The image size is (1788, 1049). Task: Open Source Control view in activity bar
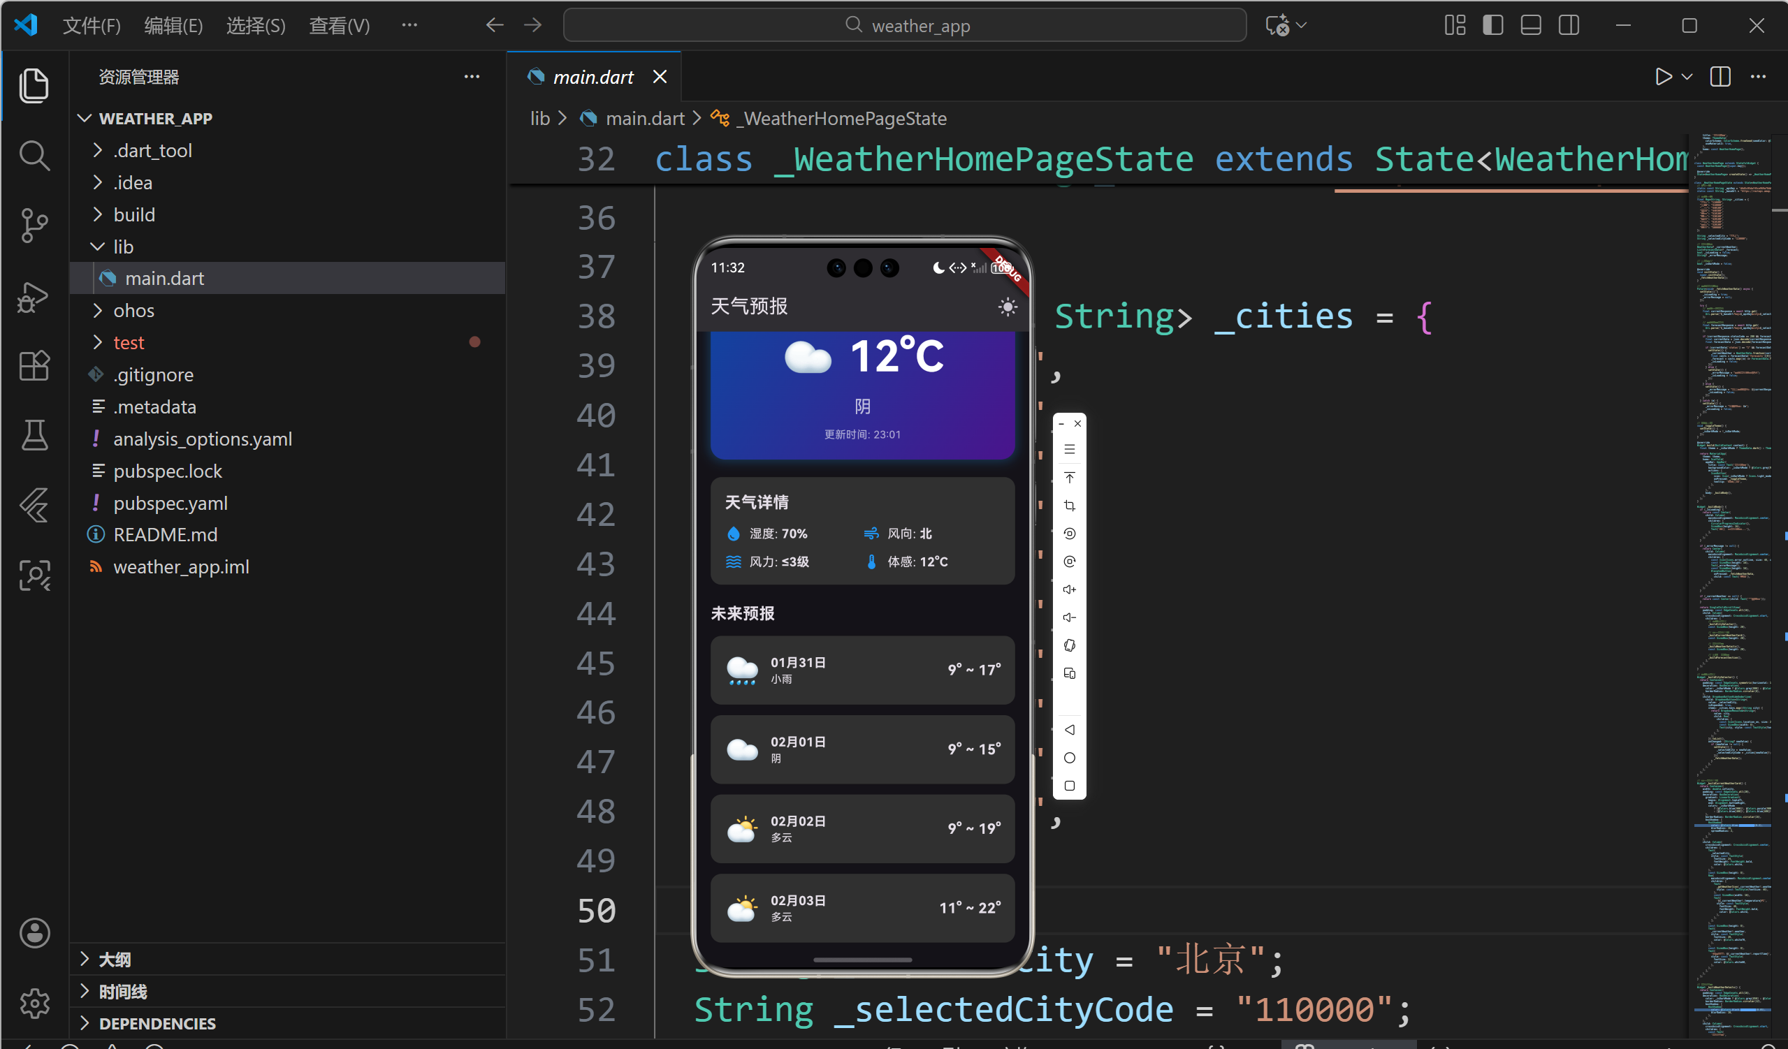click(x=34, y=226)
